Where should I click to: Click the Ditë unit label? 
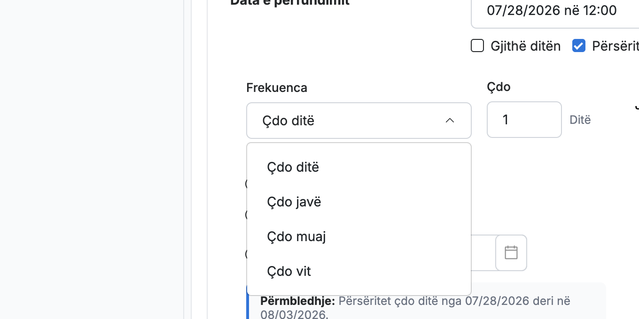point(580,120)
